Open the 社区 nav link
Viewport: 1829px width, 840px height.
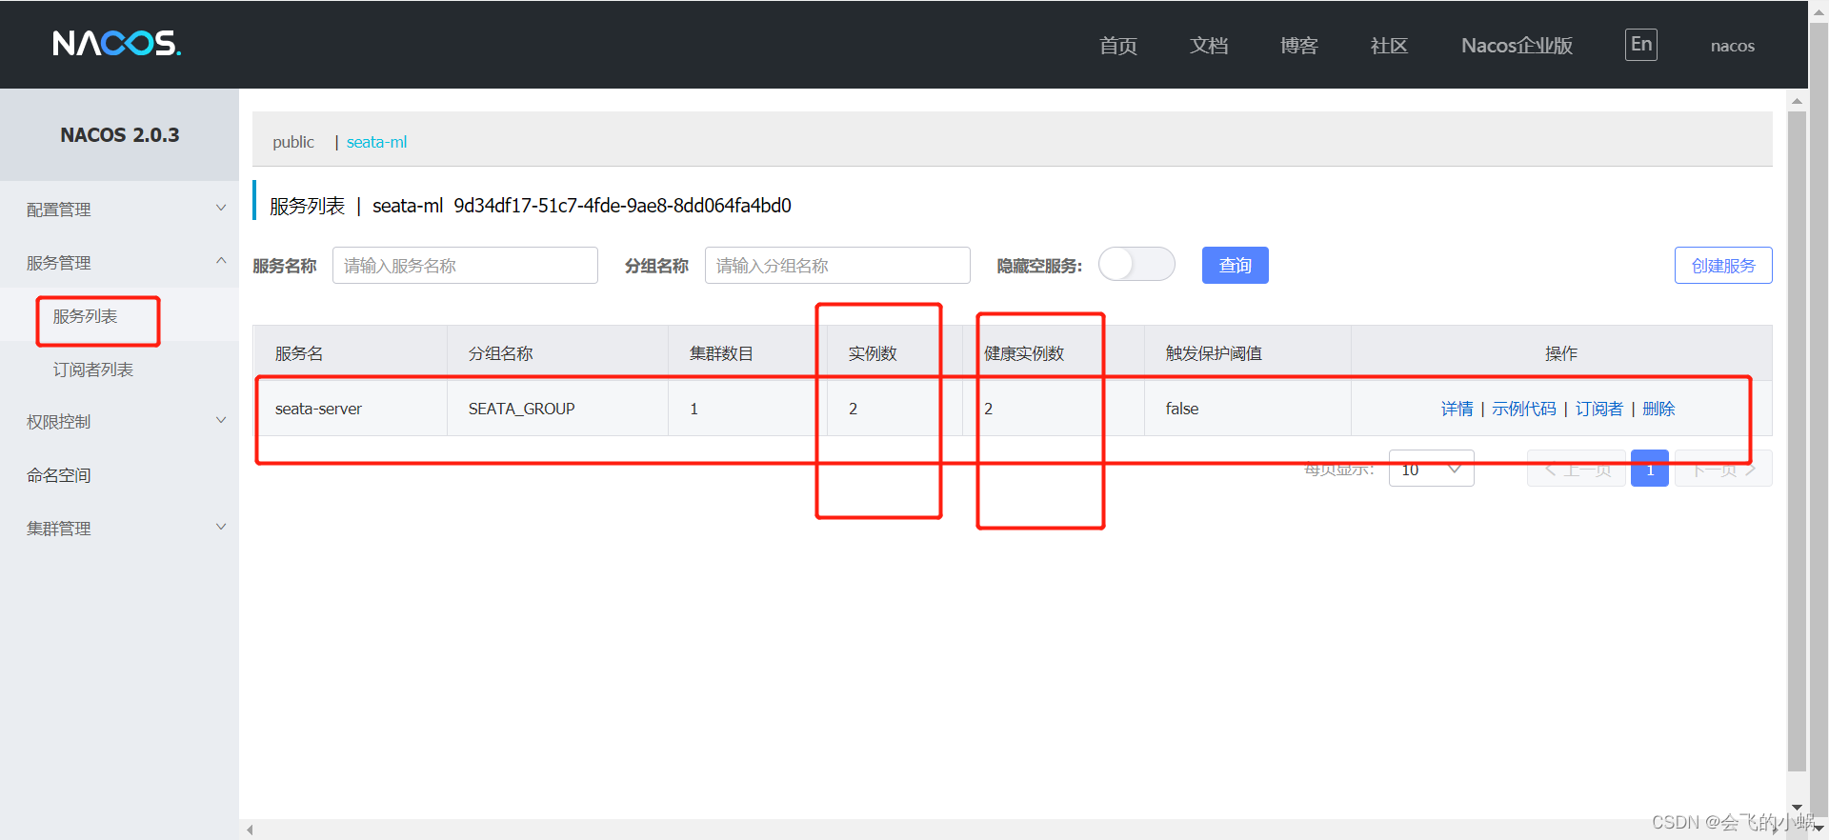pyautogui.click(x=1389, y=46)
